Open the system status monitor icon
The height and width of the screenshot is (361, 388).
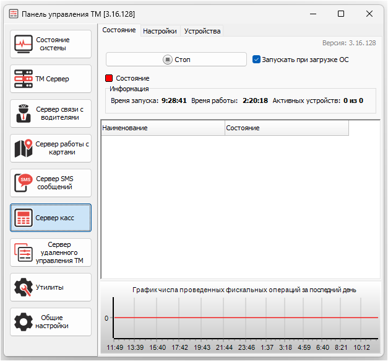[x=24, y=44]
